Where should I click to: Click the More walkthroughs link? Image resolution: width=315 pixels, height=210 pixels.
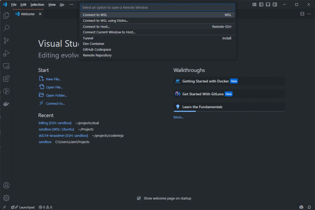pyautogui.click(x=178, y=117)
